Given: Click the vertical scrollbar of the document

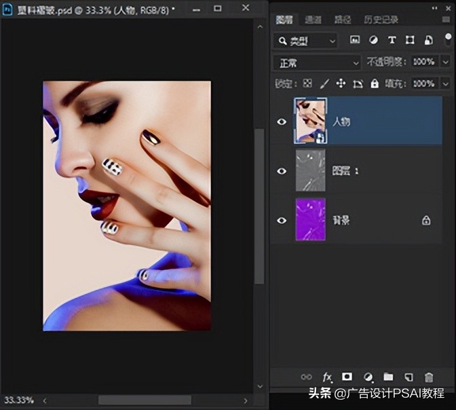Looking at the screenshot, I should pos(259,206).
